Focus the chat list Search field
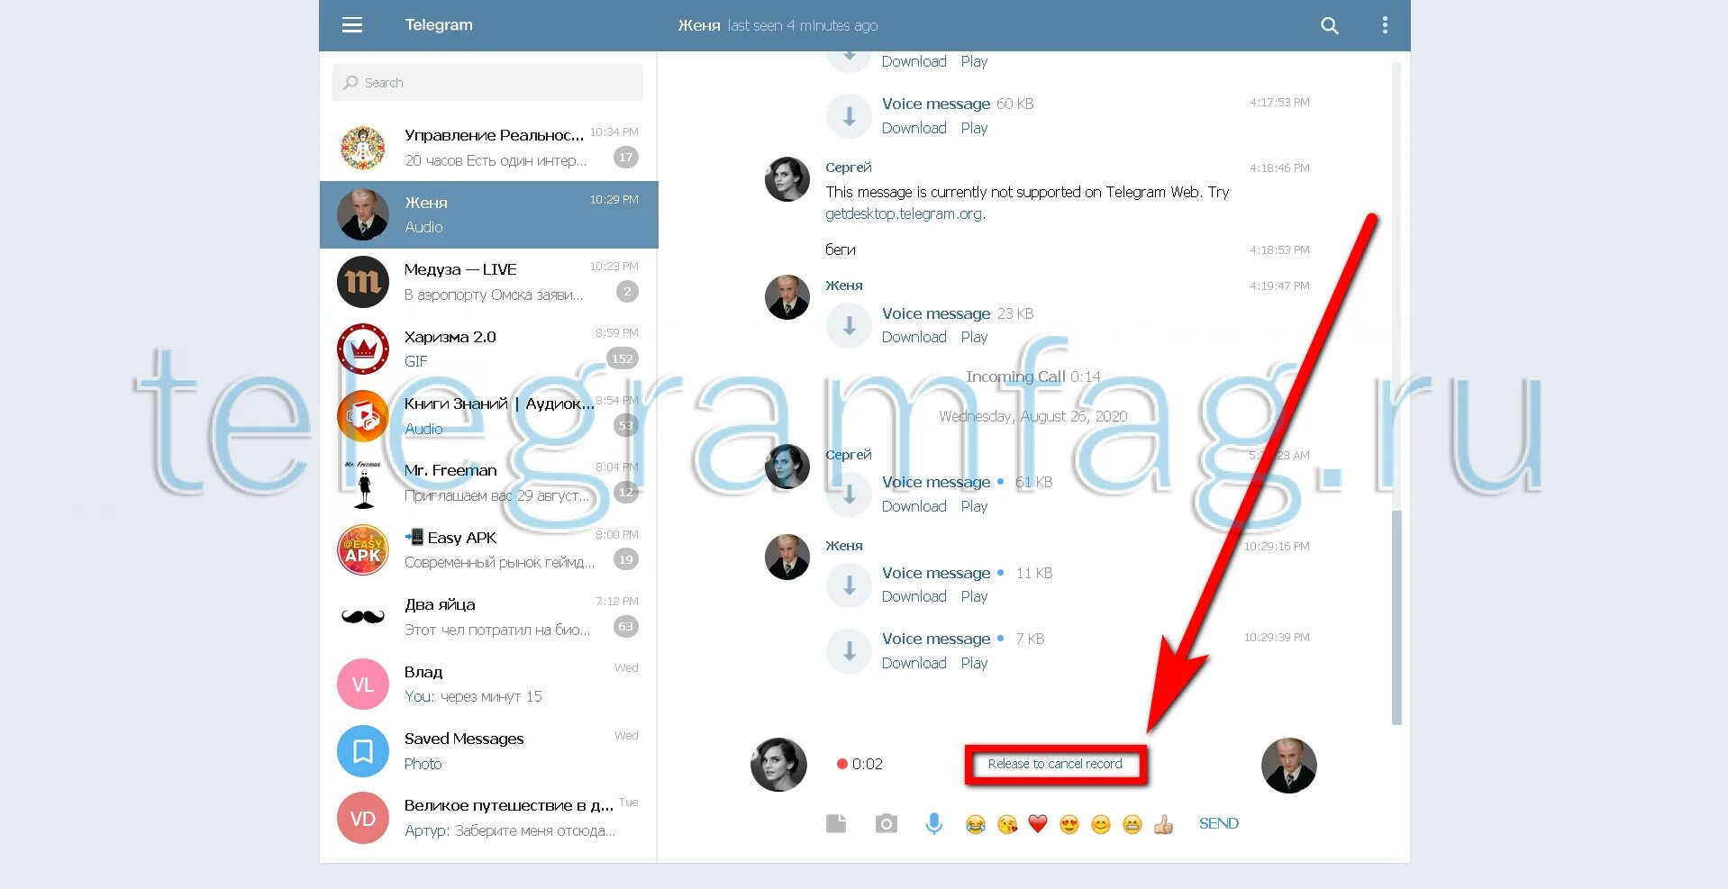Image resolution: width=1728 pixels, height=889 pixels. pos(487,82)
